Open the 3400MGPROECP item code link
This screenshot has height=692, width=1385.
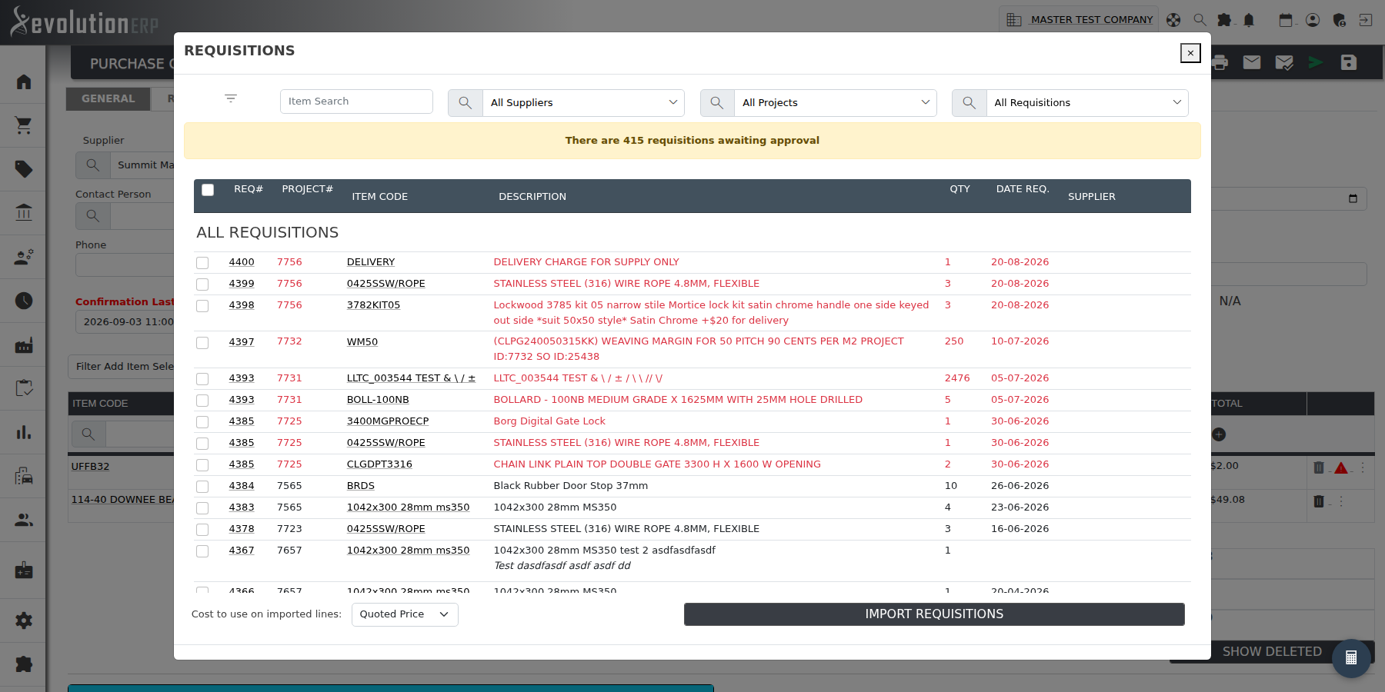388,421
